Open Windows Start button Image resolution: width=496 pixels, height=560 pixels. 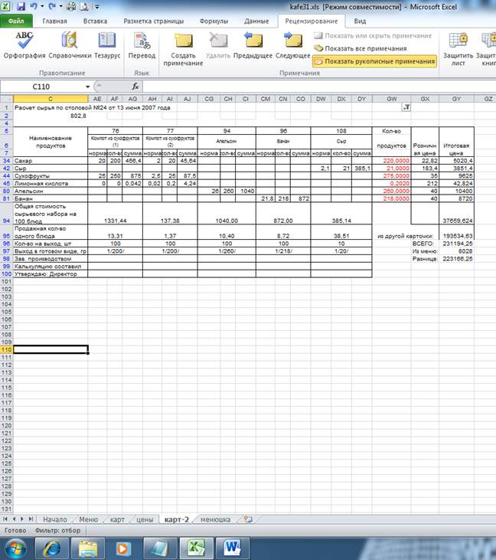coord(15,549)
